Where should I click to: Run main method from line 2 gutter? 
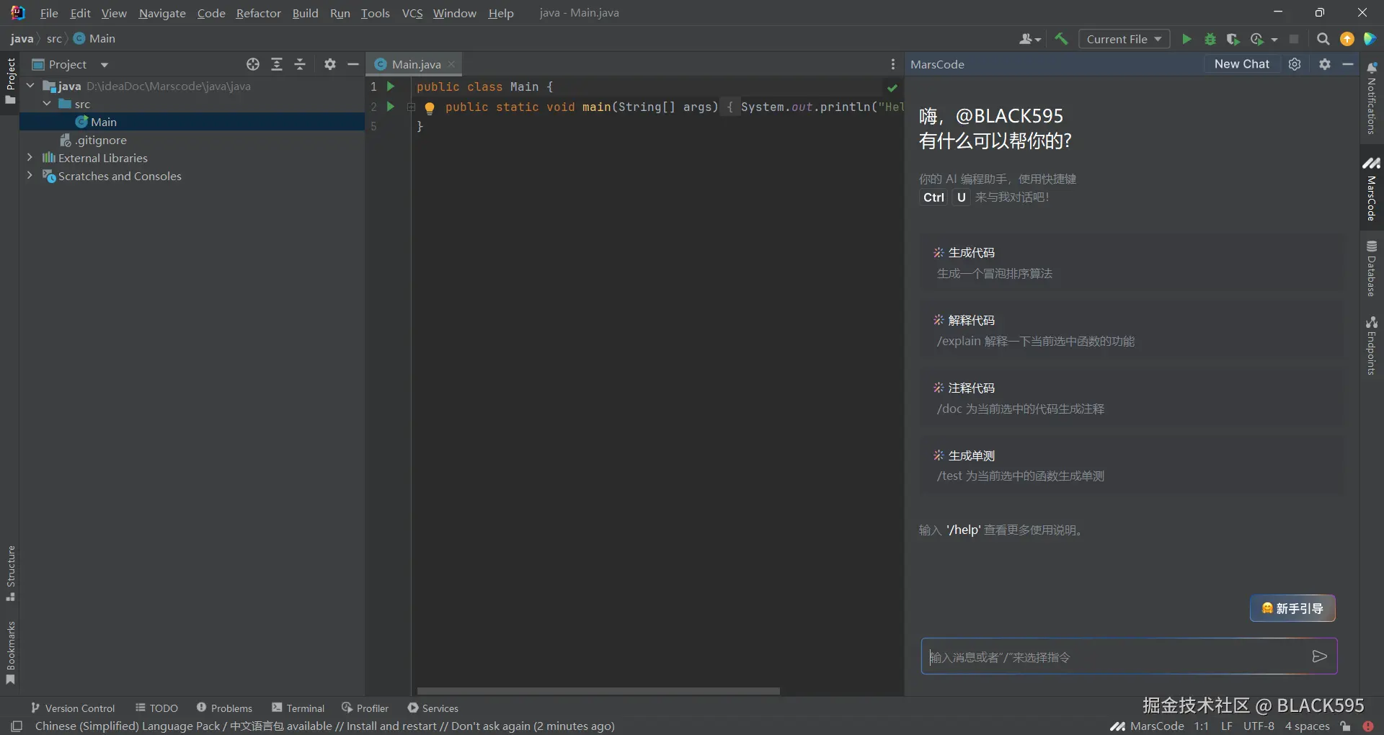391,107
